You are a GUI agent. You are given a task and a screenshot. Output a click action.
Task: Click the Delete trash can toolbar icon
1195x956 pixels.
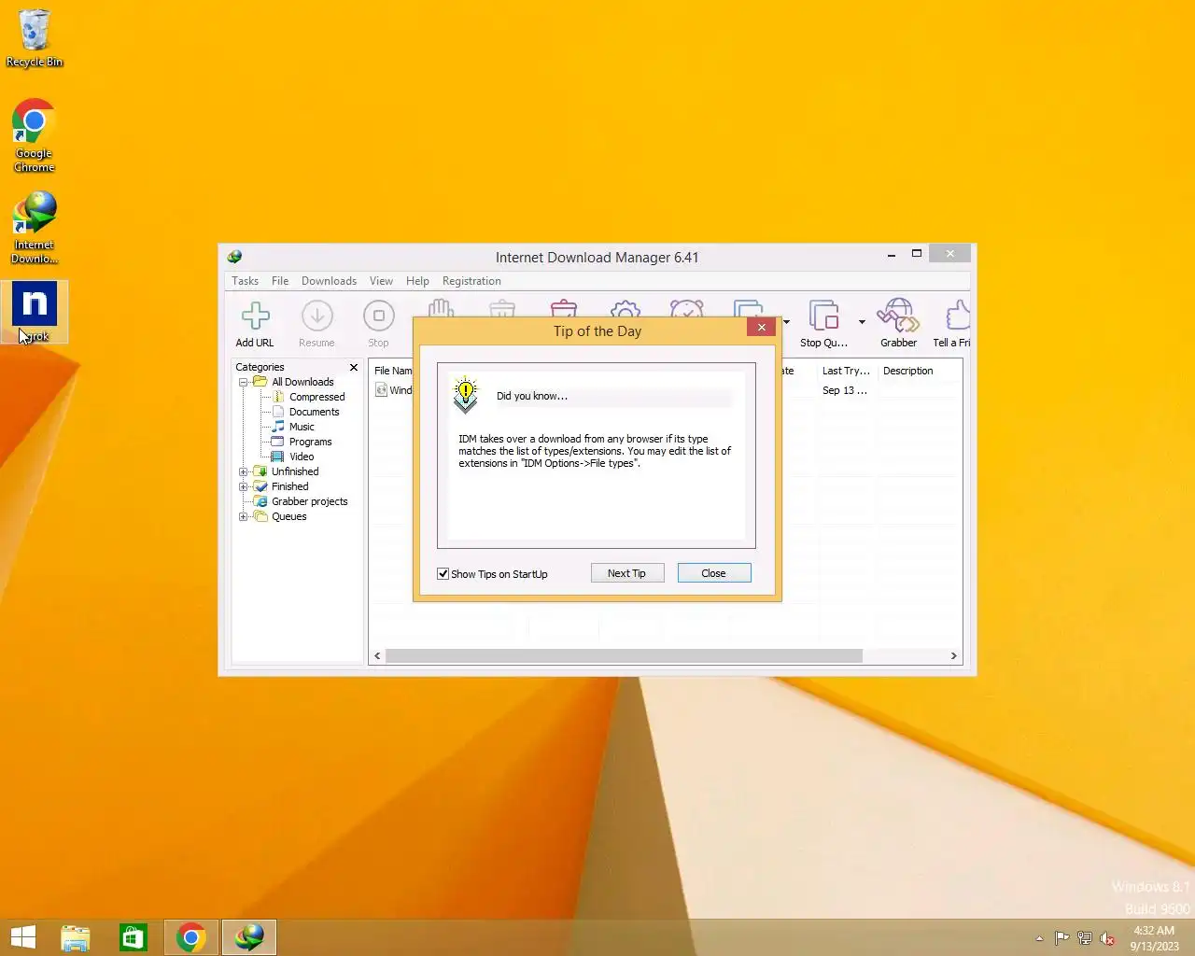502,307
